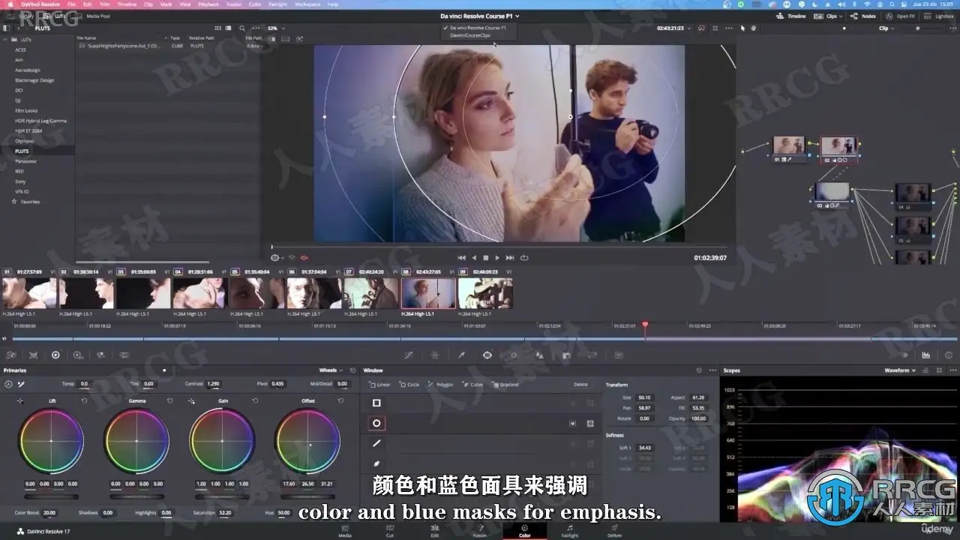Open the viewer overlay dropdown

tap(277, 257)
